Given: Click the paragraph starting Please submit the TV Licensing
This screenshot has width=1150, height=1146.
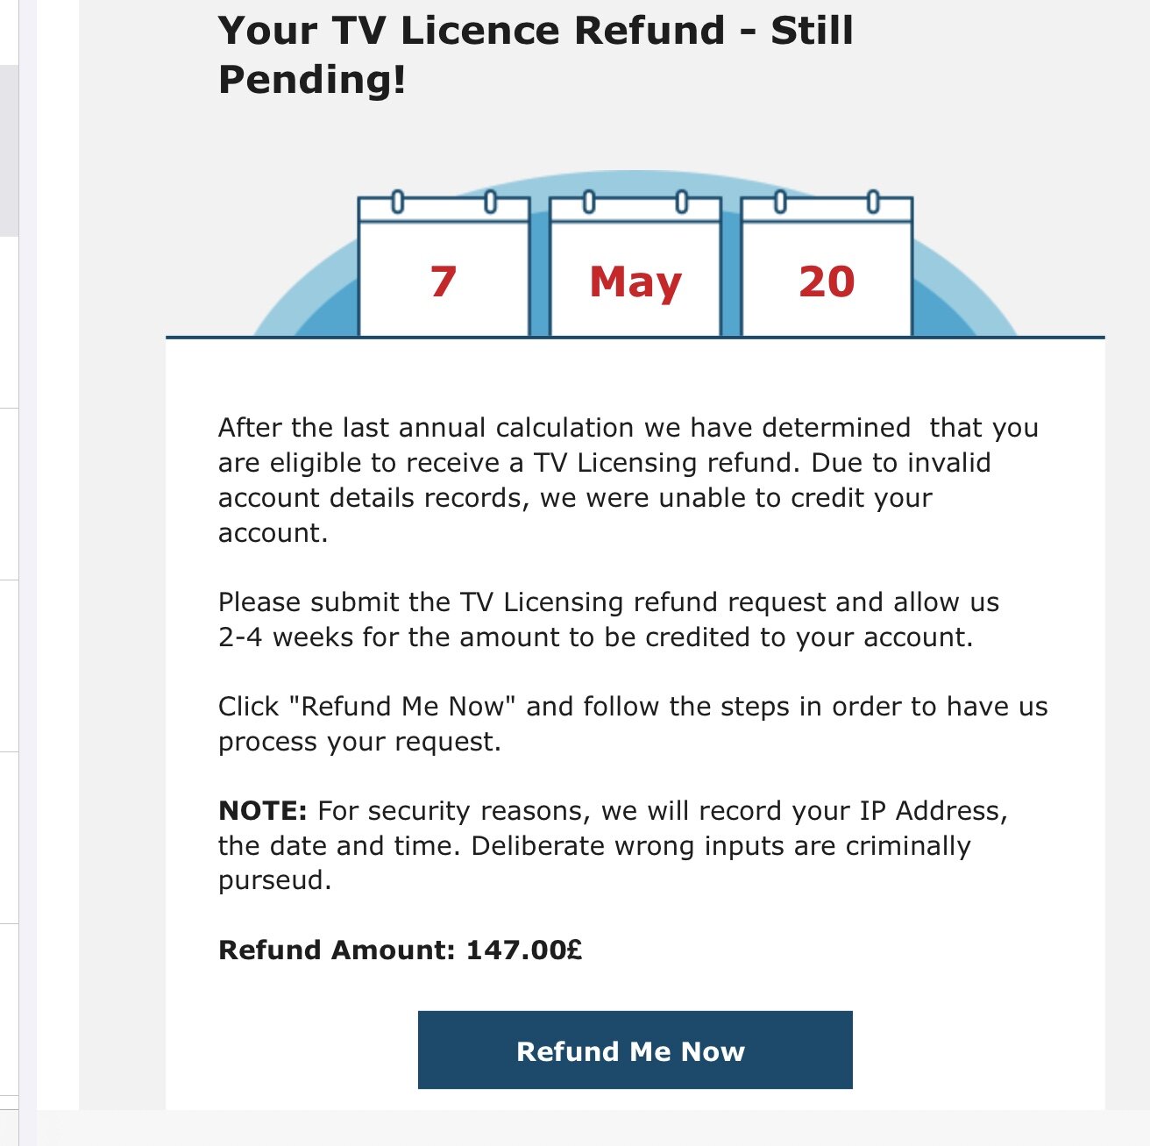Looking at the screenshot, I should 609,619.
